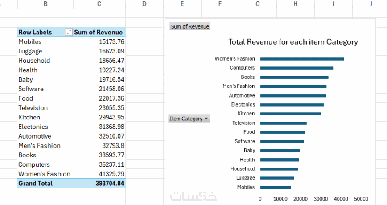The height and width of the screenshot is (205, 387).
Task: Select the Mobiles row label cell
Action: click(45, 42)
